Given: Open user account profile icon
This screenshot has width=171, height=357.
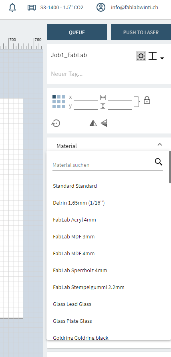Looking at the screenshot, I should tap(101, 7).
